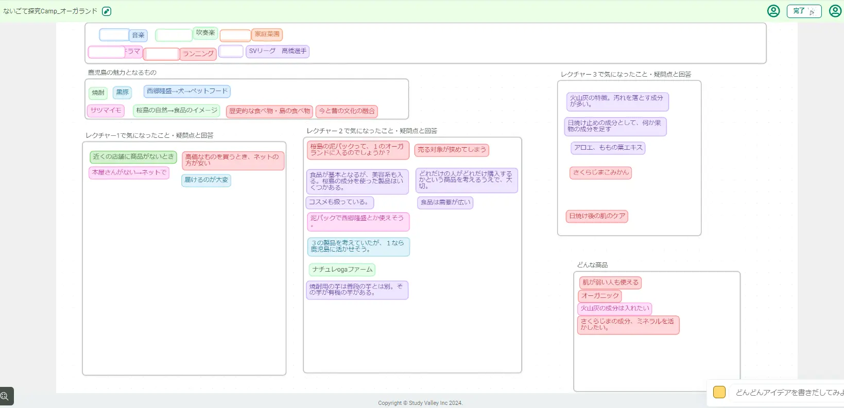Viewport: 844px width, 408px height.
Task: Select the 泥パックで西郷隆盛とか使えそう note
Action: (x=358, y=222)
